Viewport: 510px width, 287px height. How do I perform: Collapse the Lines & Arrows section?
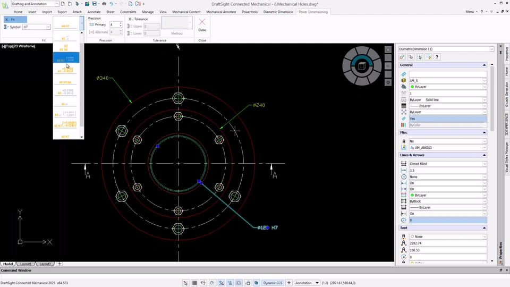click(x=484, y=155)
